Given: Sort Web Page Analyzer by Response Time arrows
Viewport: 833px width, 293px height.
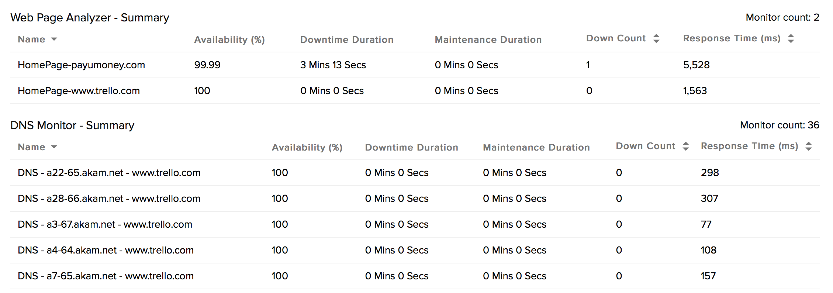Looking at the screenshot, I should coord(791,38).
